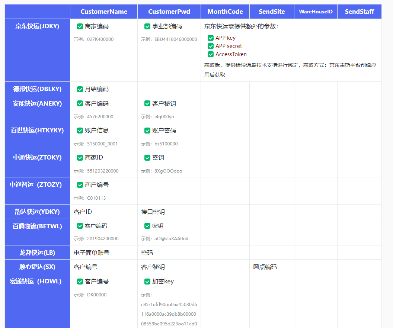Screen dimensions: 393x328
Task: Click the 顺心捷达(SX) row header
Action: (37, 267)
